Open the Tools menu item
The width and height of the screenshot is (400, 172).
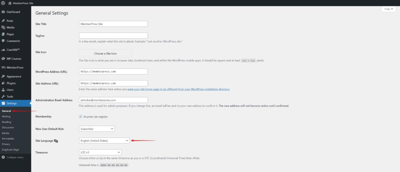click(x=15, y=97)
